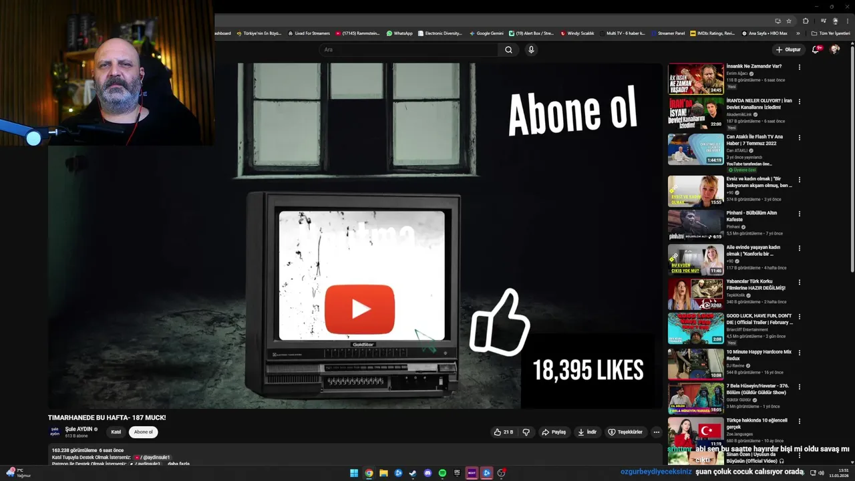
Task: Subscribe with the Abone ol button
Action: [x=144, y=432]
